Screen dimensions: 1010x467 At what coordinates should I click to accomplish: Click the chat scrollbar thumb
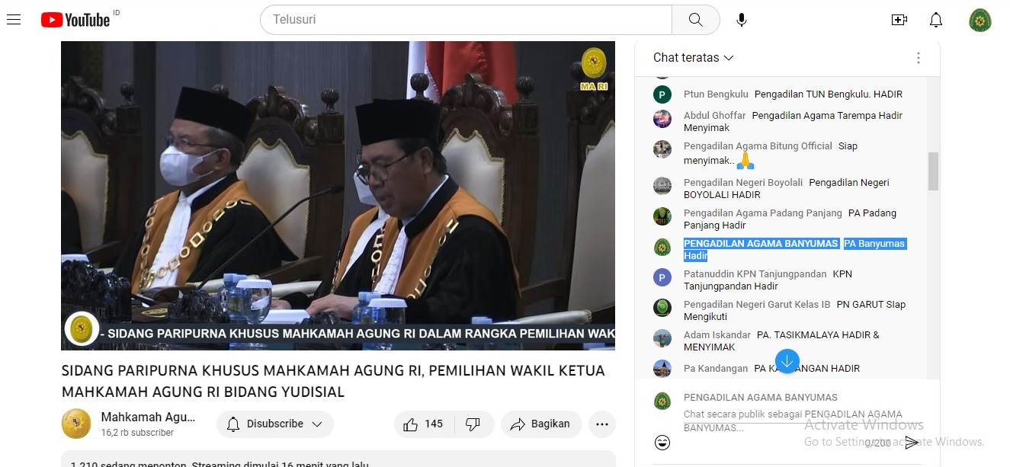tap(933, 171)
